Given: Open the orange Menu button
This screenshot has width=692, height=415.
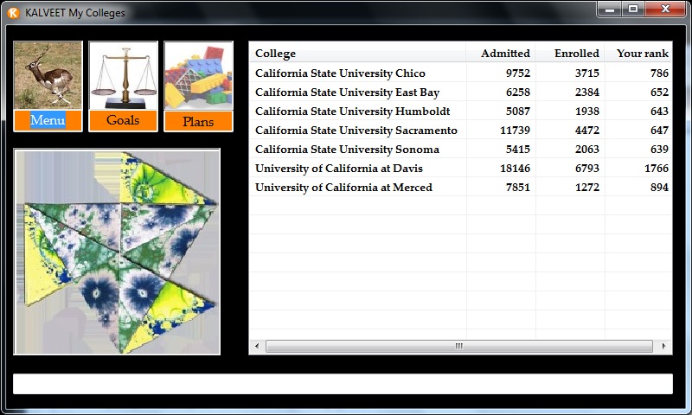Looking at the screenshot, I should click(x=48, y=120).
